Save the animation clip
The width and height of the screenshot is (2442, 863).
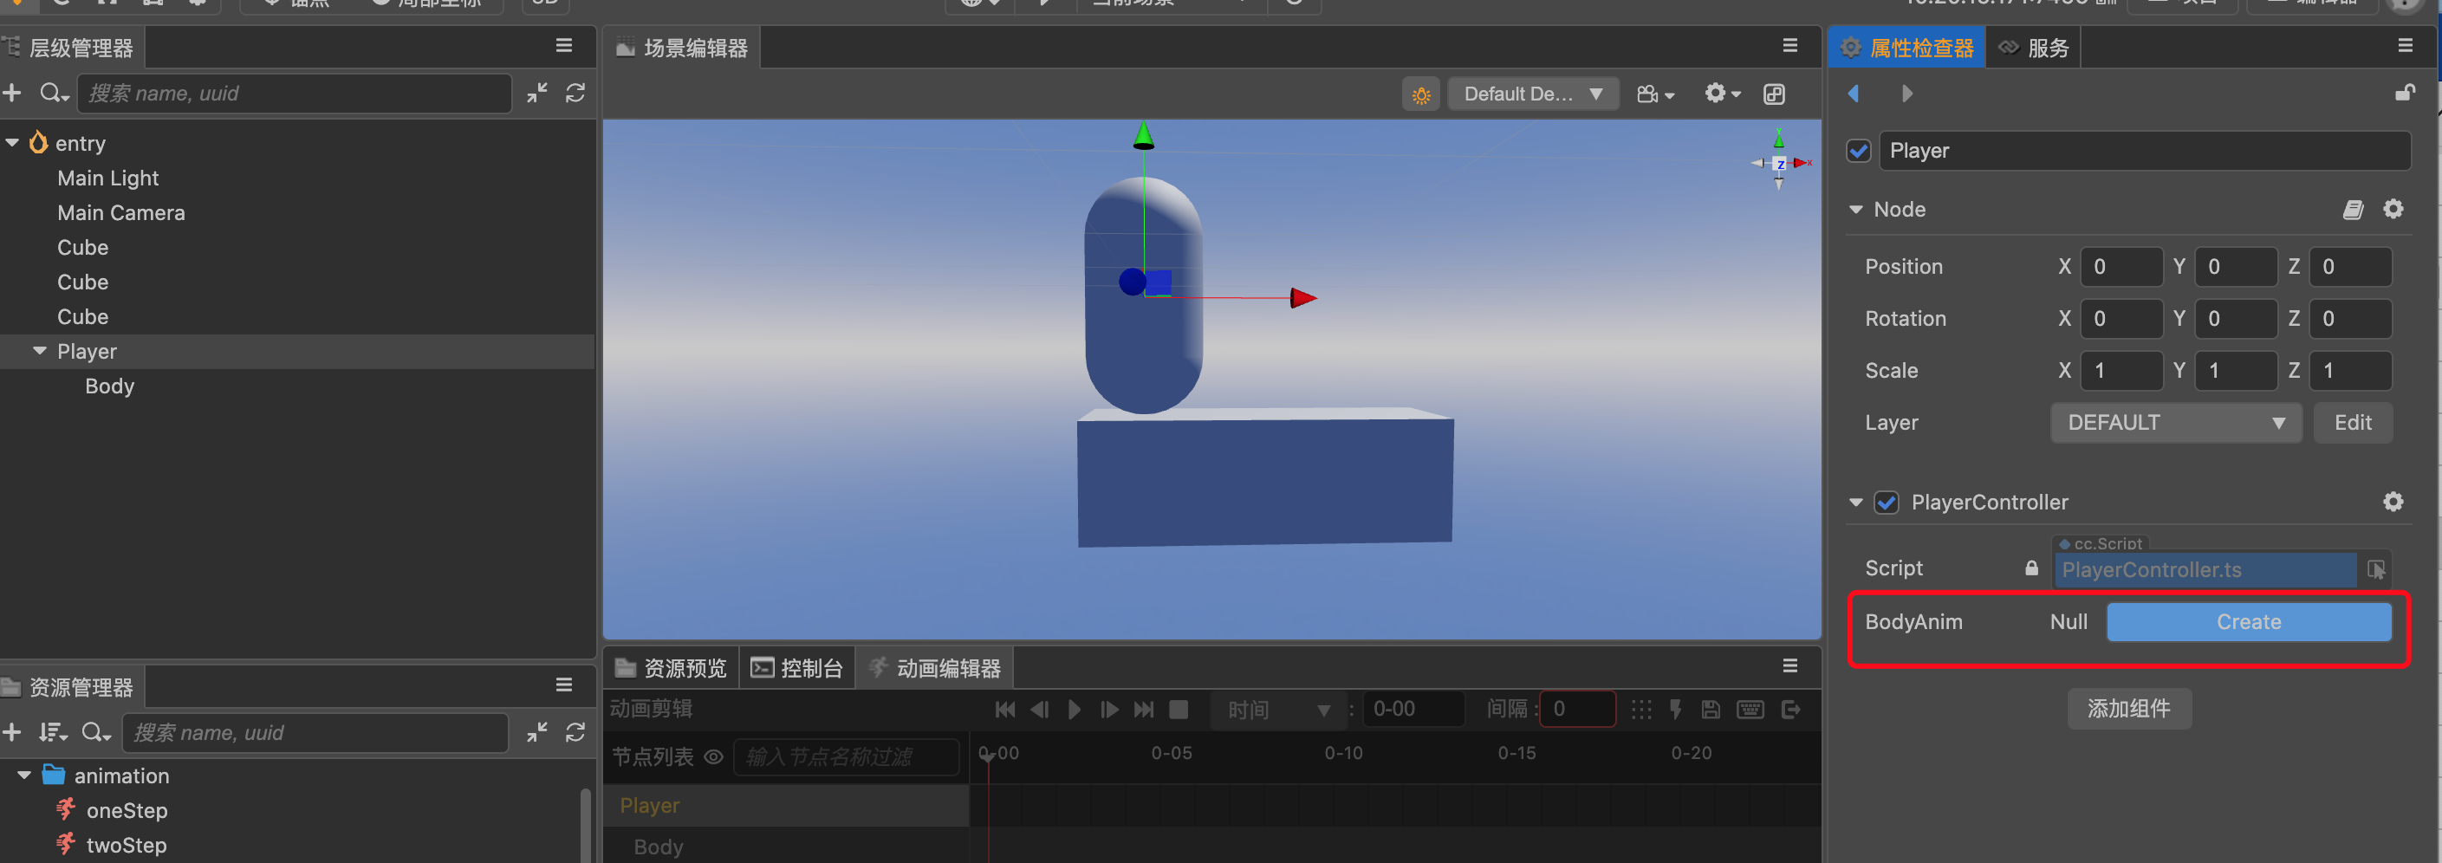(1710, 710)
